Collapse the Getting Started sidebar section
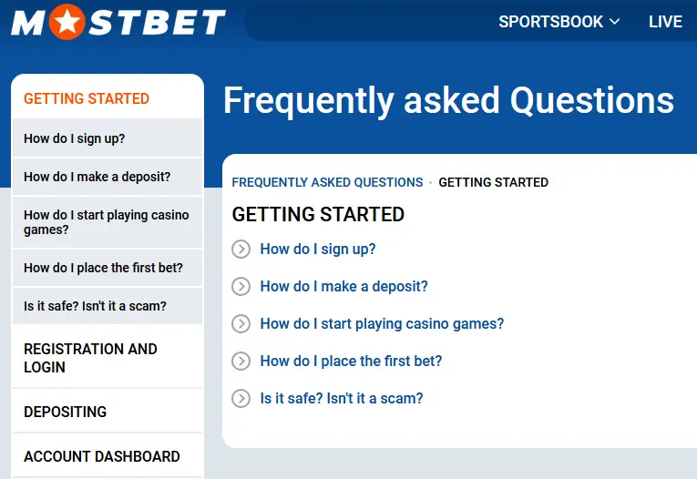The height and width of the screenshot is (479, 697). pos(87,98)
